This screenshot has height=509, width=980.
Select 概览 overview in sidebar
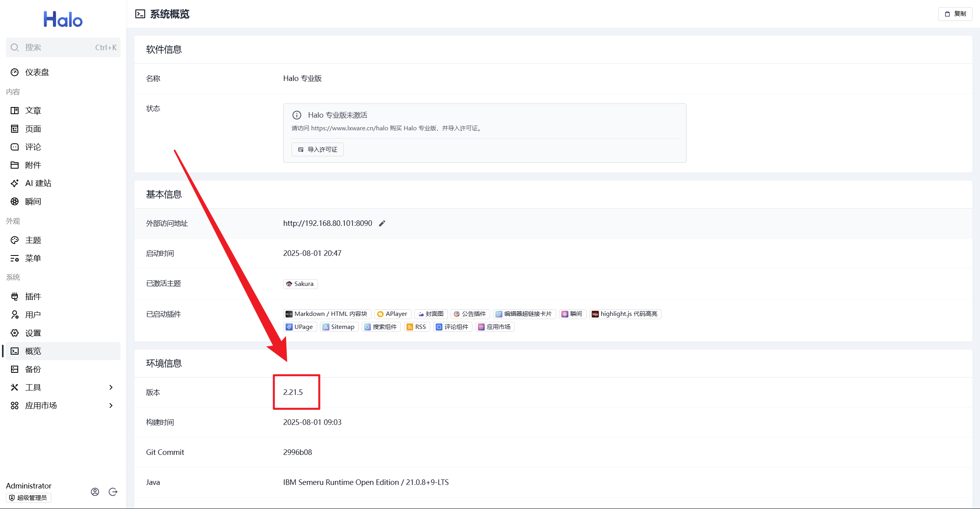click(x=63, y=351)
